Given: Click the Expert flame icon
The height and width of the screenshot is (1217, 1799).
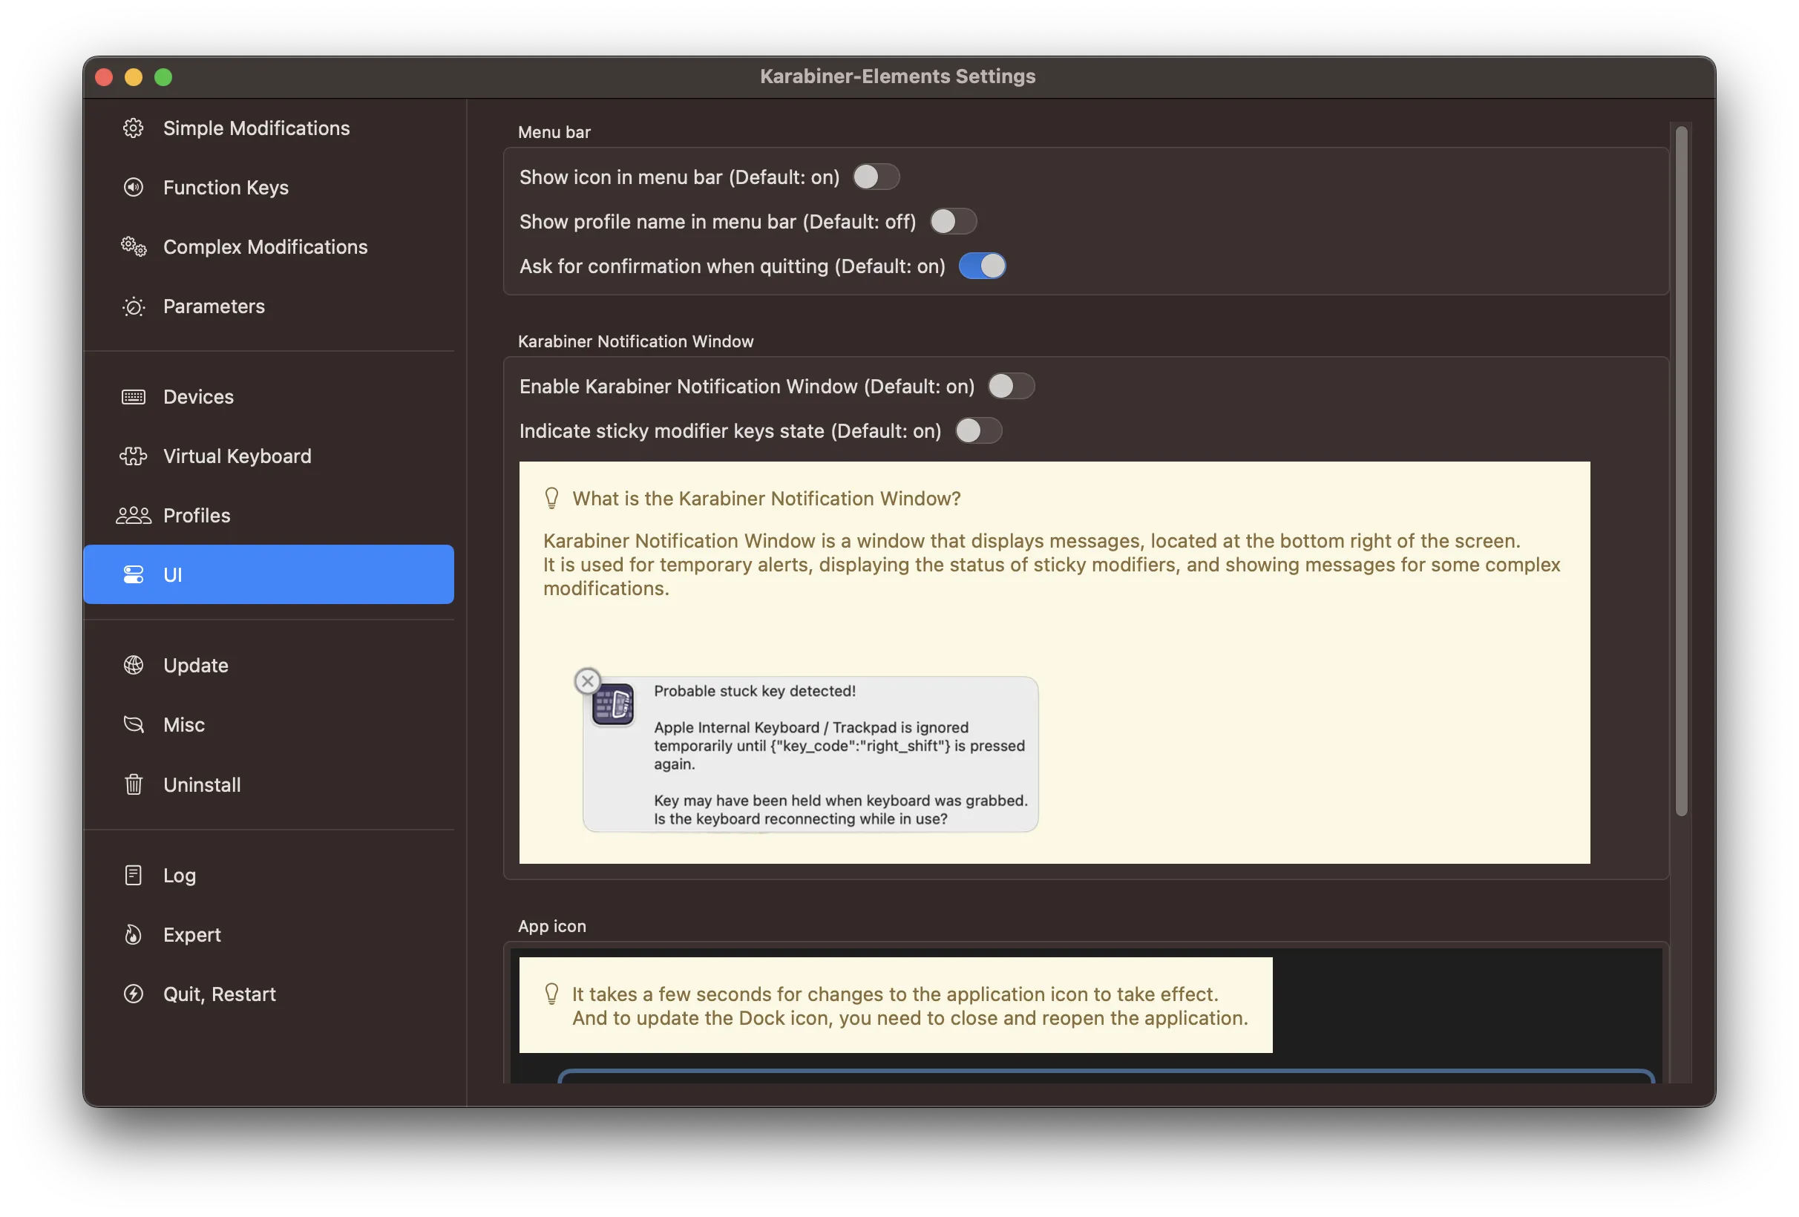Looking at the screenshot, I should pos(133,934).
